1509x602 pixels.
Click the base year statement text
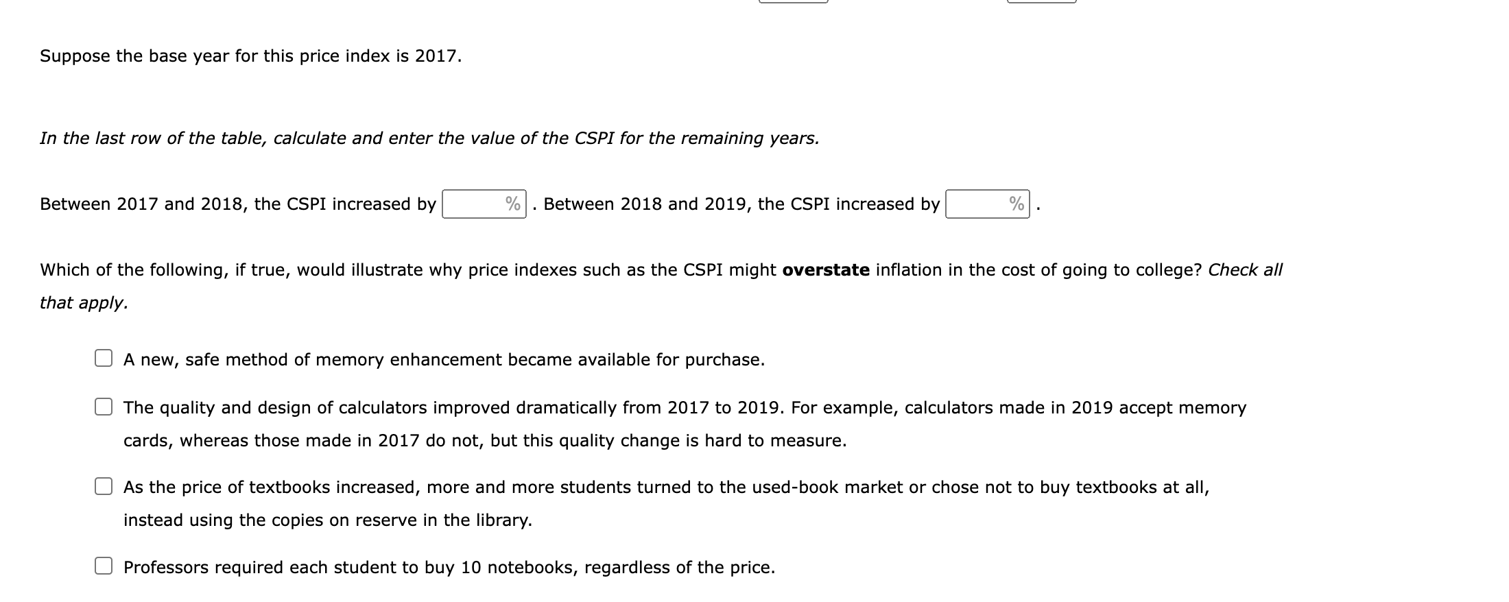pos(252,56)
